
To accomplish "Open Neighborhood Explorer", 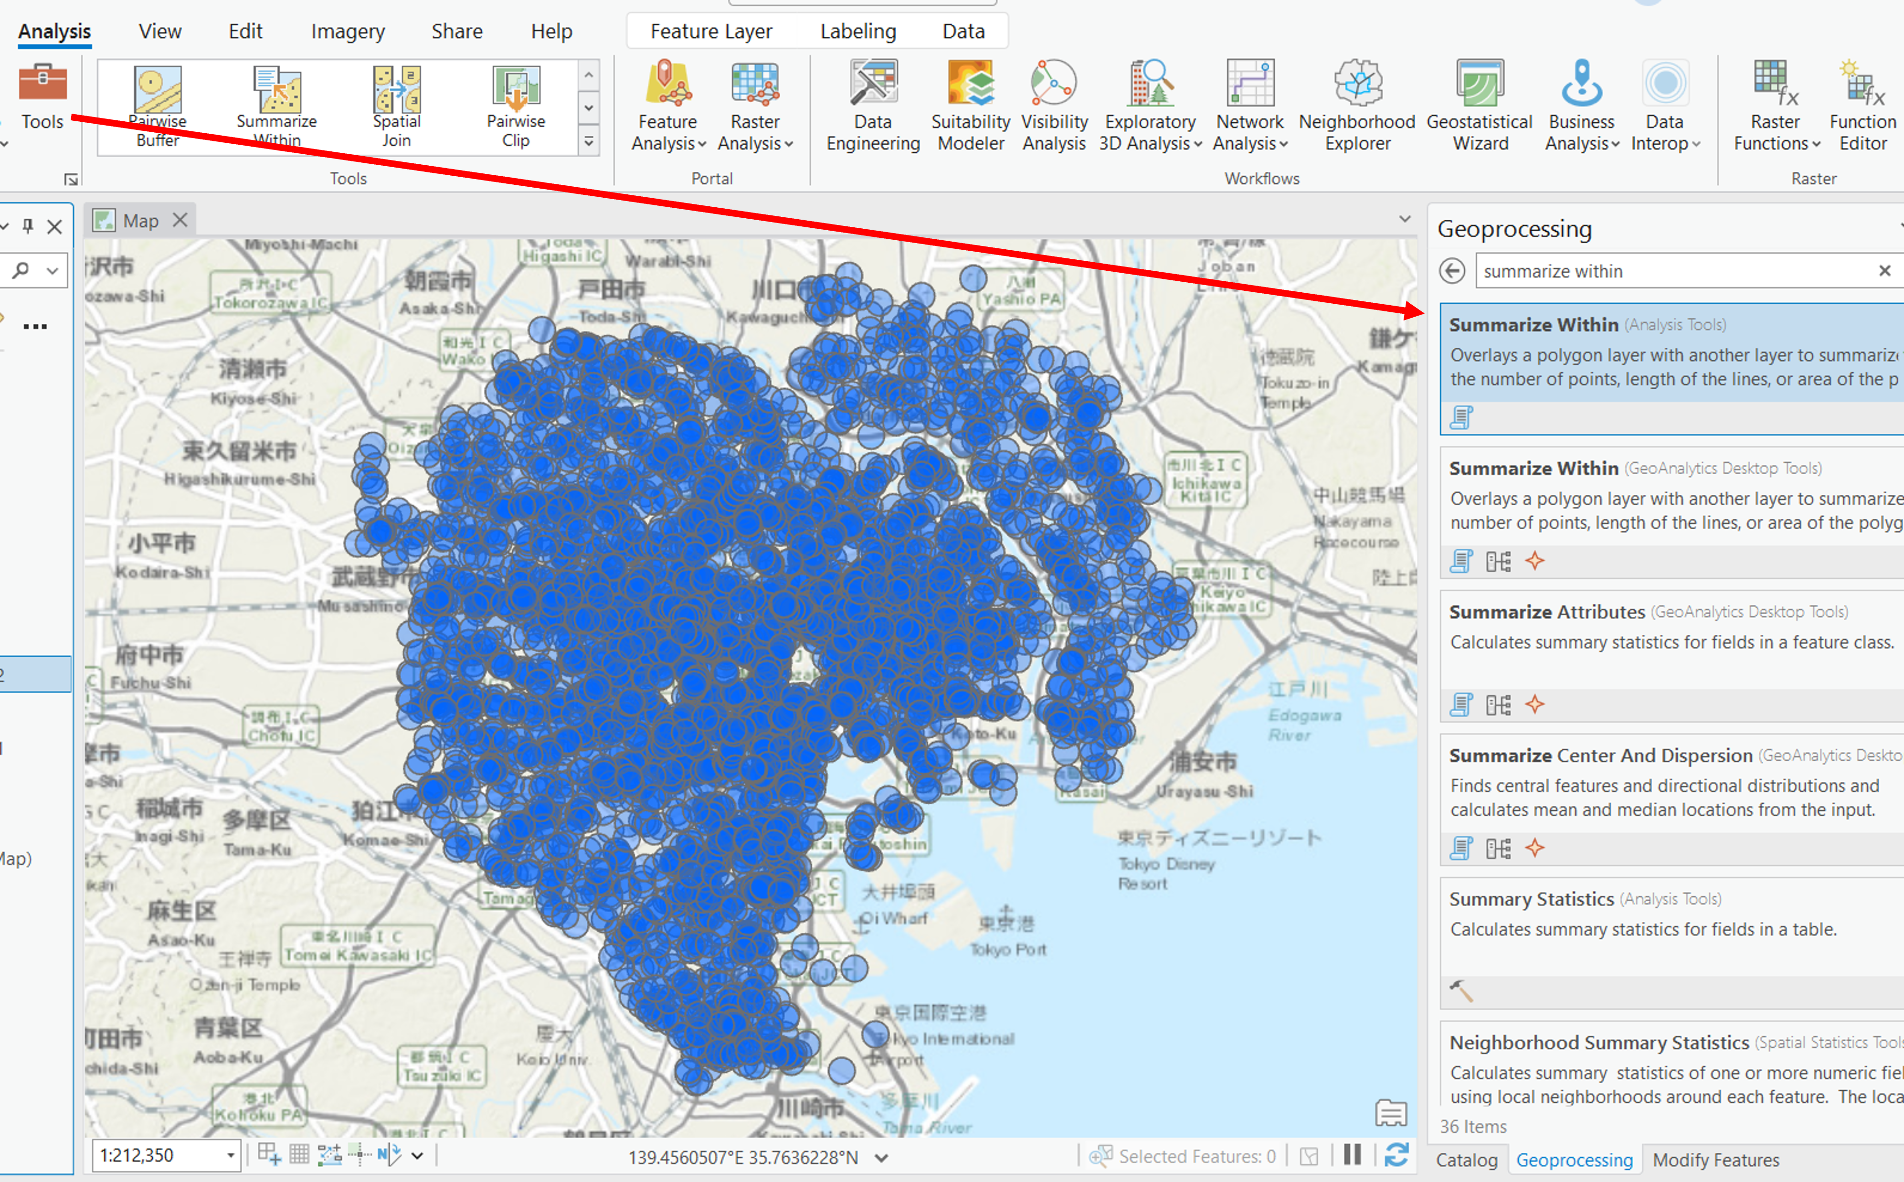I will tap(1357, 106).
